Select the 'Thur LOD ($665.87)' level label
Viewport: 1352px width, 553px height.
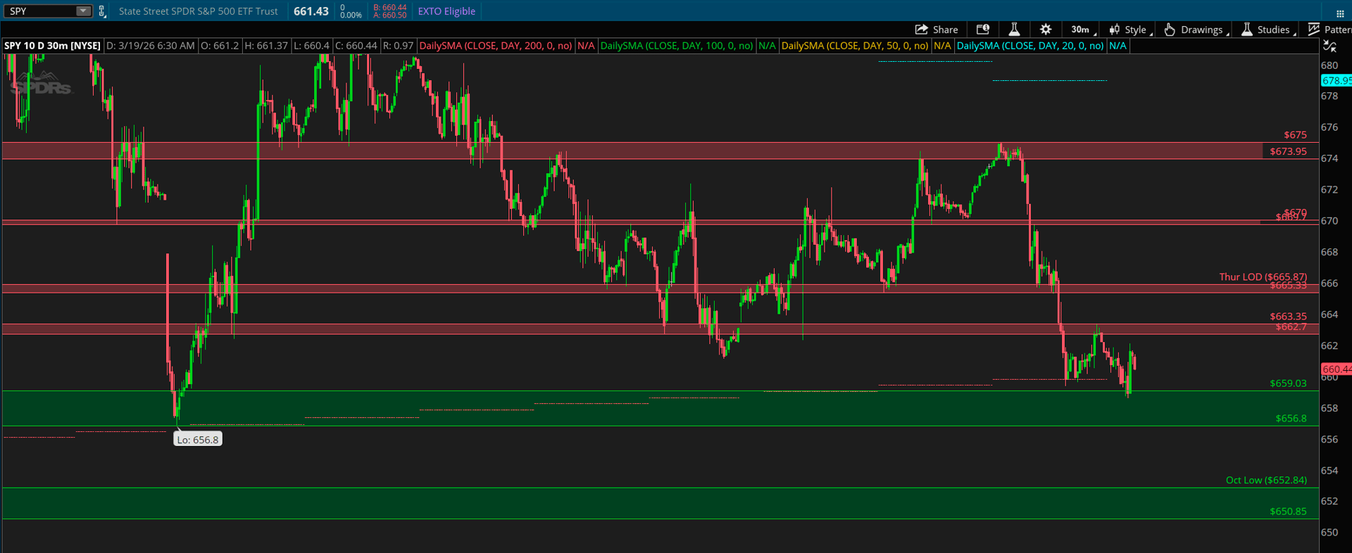click(x=1263, y=276)
